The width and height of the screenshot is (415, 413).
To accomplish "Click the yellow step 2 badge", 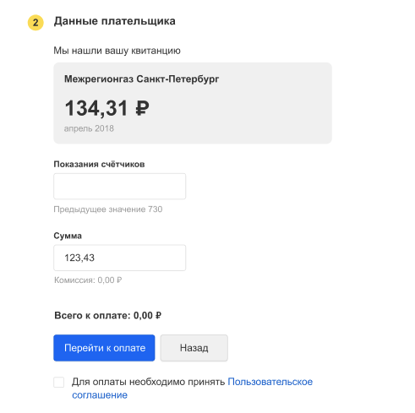I will coord(35,23).
